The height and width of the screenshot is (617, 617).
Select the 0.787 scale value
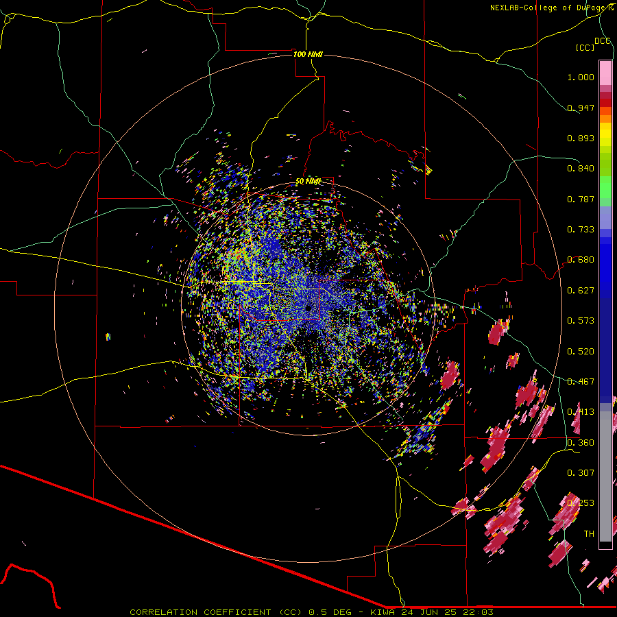(581, 199)
